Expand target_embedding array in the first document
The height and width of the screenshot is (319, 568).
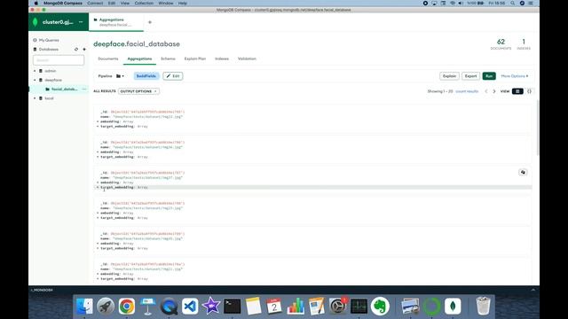pos(98,127)
